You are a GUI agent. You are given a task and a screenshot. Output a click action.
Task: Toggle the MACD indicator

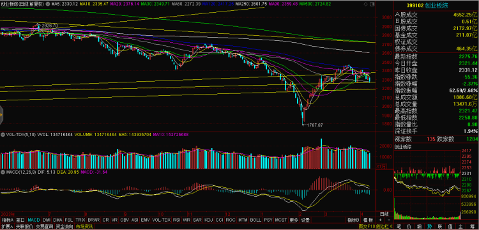point(34,220)
